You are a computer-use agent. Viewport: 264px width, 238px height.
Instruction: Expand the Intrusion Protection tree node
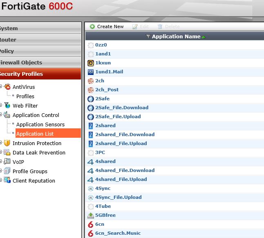[1, 143]
